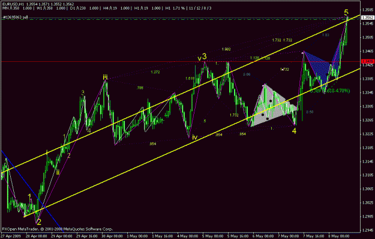This screenshot has width=375, height=239.
Task: Click the 1.3305 price axis label
Action: (x=368, y=106)
